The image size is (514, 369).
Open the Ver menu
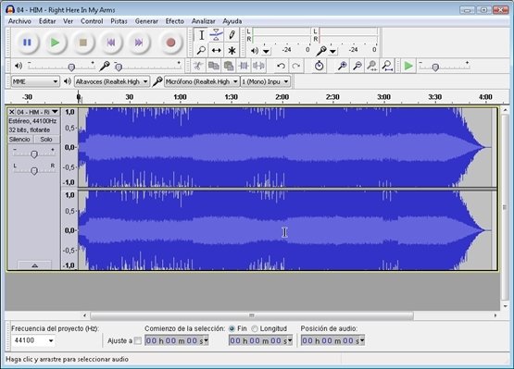coord(69,21)
